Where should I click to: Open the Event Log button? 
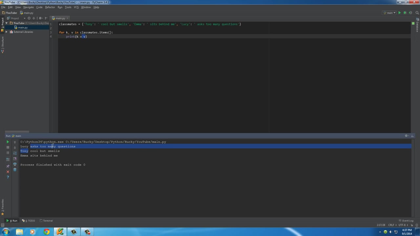(406, 221)
